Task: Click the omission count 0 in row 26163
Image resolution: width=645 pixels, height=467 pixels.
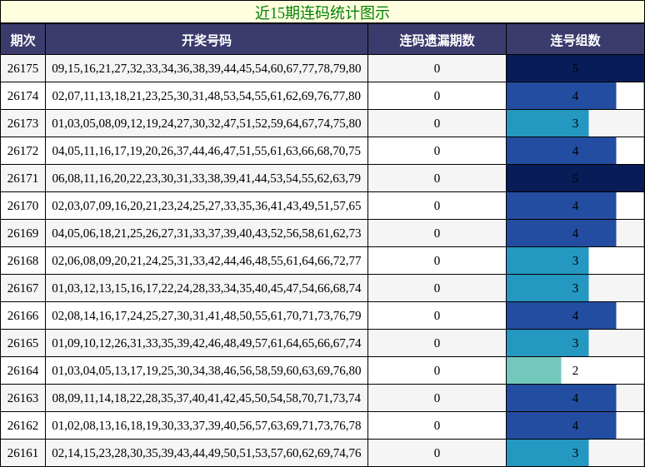Action: 437,398
